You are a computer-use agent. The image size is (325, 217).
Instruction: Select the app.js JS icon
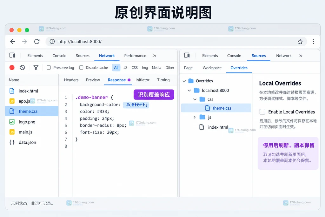pyautogui.click(x=12, y=101)
